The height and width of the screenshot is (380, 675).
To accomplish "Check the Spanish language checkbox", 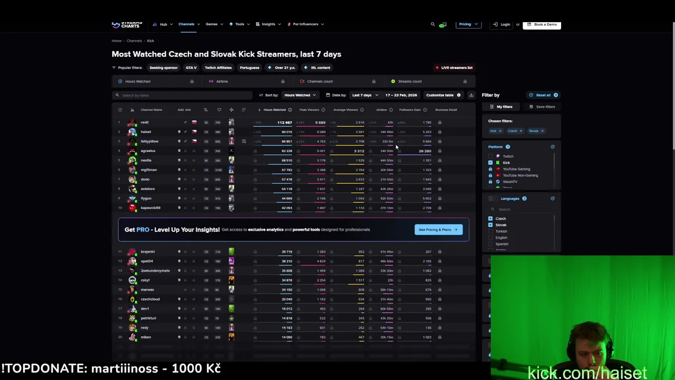I will pos(490,244).
